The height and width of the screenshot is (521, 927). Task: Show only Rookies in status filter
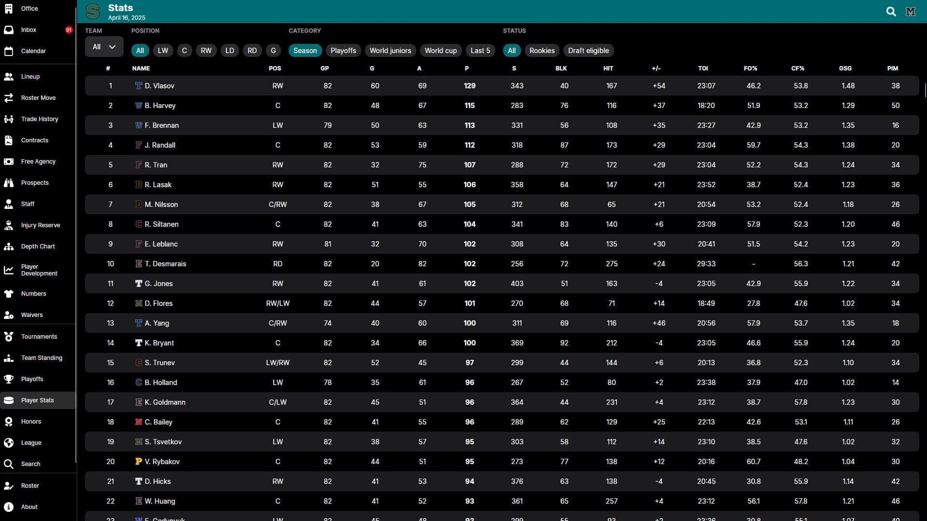coord(542,50)
